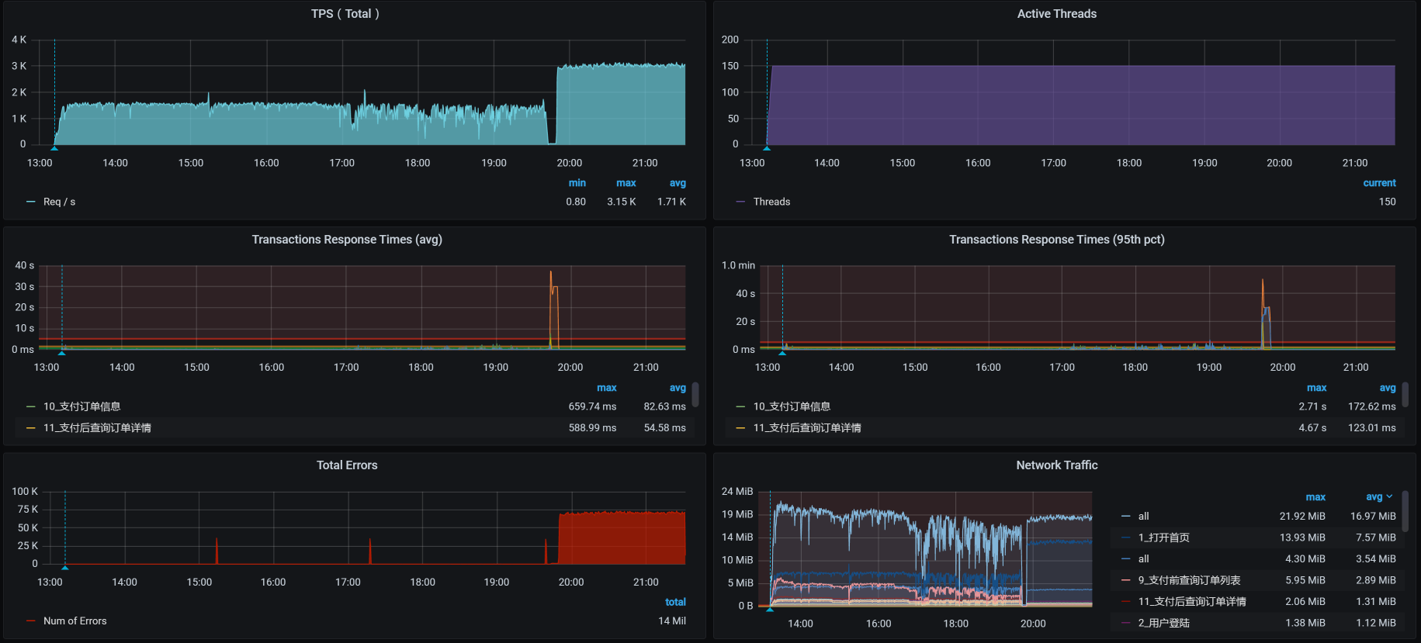Click the avg sort arrow in Network Traffic legend
Screen dimensions: 1421x643
pyautogui.click(x=1389, y=496)
